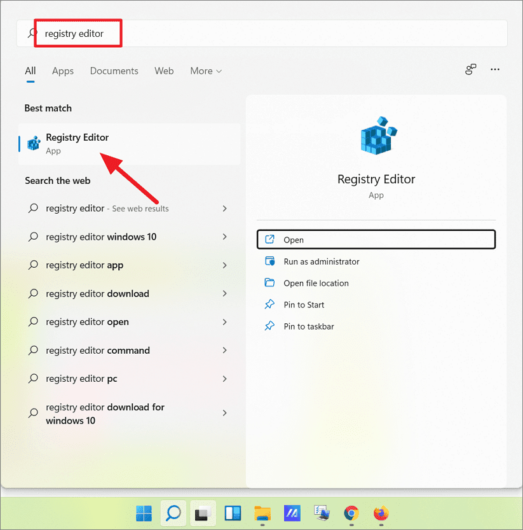Select the 'registry editor command' suggestion

point(98,350)
